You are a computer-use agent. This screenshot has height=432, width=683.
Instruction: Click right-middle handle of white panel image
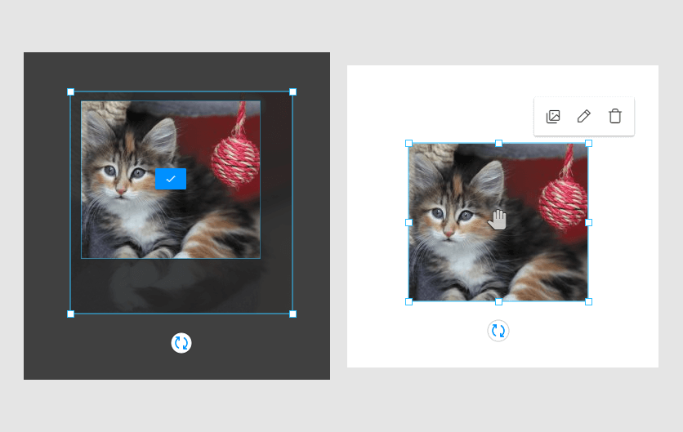point(588,222)
